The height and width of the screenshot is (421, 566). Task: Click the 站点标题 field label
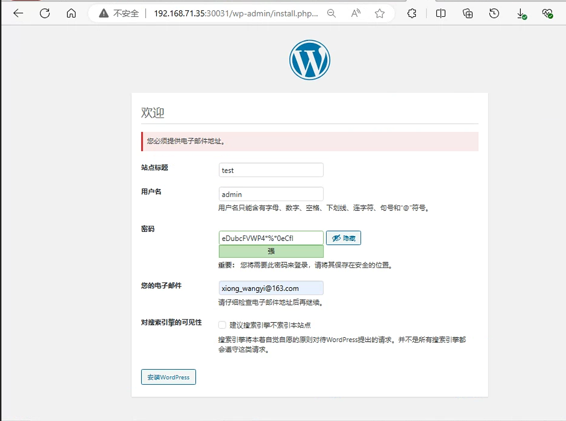(x=154, y=167)
